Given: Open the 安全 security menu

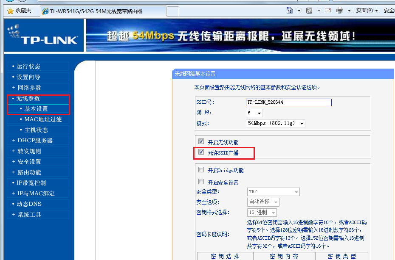Looking at the screenshot, I should click(x=389, y=10).
